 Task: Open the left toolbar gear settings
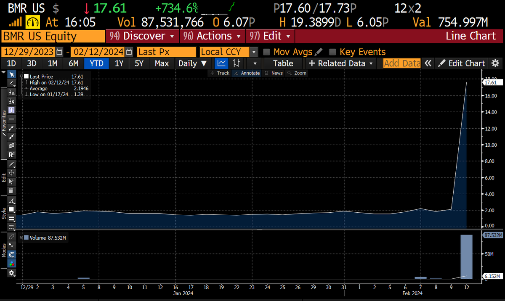coord(12,273)
